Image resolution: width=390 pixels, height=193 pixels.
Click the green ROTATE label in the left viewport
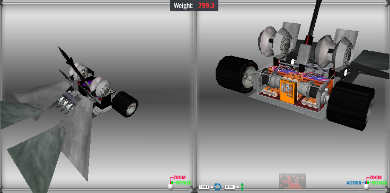click(183, 183)
